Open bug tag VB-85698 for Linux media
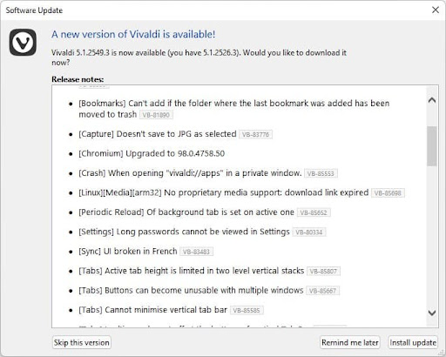 (x=388, y=193)
